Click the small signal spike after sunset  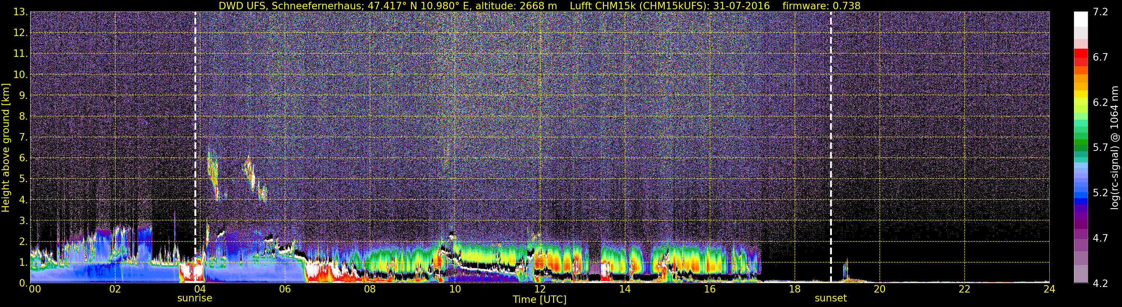846,271
